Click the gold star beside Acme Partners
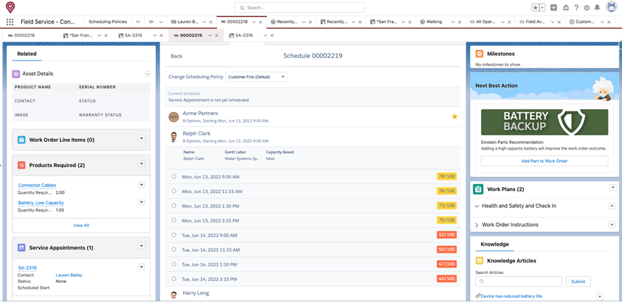Image resolution: width=622 pixels, height=302 pixels. [455, 117]
